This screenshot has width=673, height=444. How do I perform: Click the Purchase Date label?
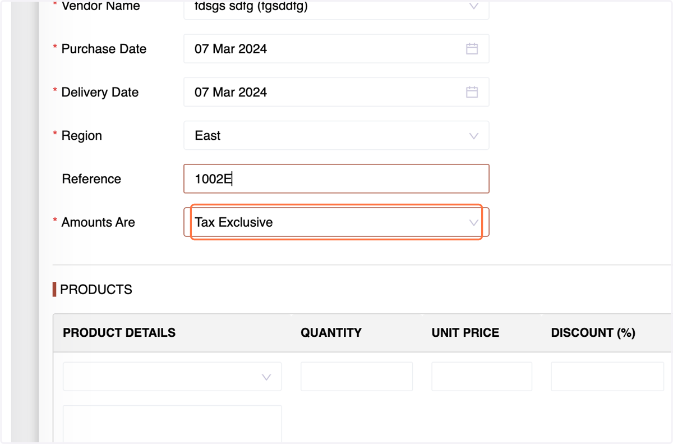click(104, 49)
